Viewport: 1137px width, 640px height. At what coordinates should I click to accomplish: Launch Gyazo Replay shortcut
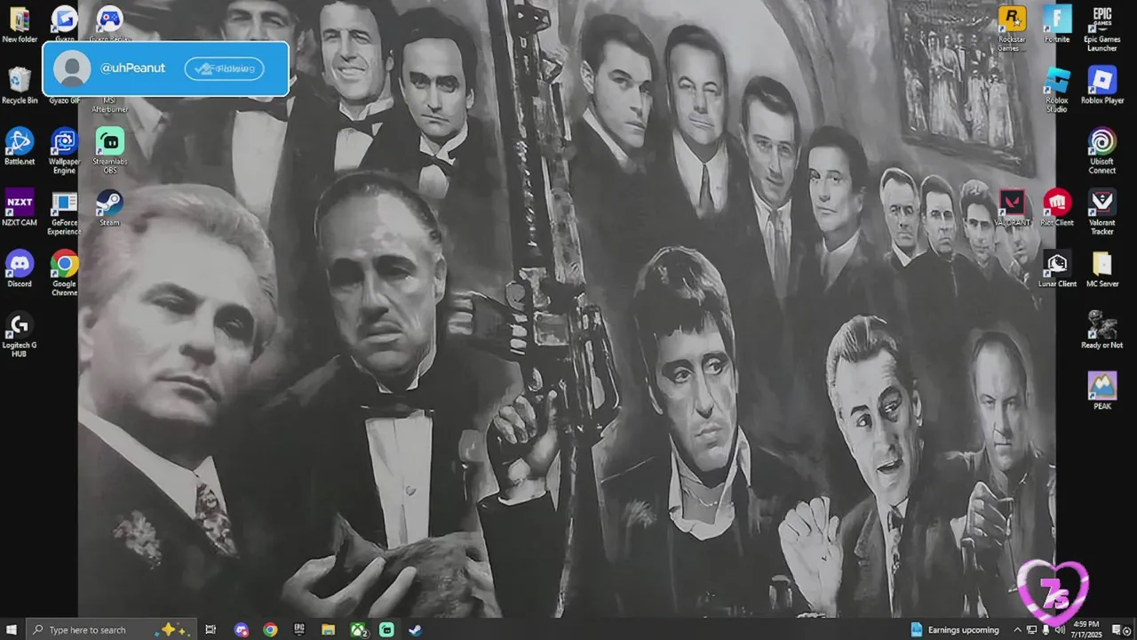coord(109,24)
